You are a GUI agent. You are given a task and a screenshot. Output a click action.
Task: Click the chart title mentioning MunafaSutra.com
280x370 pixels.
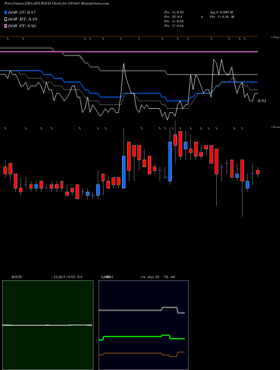(57, 3)
